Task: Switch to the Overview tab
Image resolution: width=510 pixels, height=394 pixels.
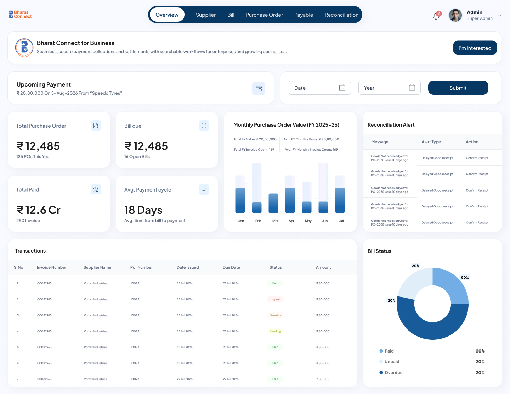Action: [167, 15]
